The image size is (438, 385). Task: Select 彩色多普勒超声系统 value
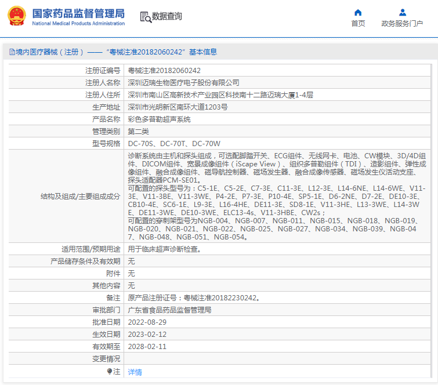click(x=159, y=119)
